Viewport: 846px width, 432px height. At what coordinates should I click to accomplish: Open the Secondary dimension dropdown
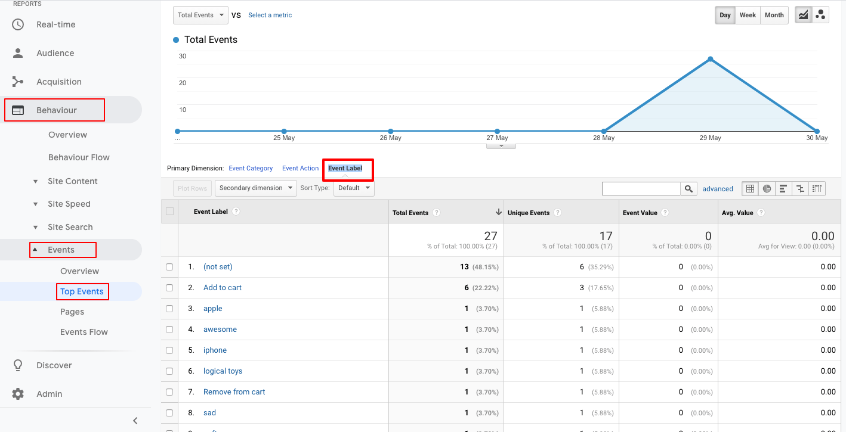coord(255,188)
